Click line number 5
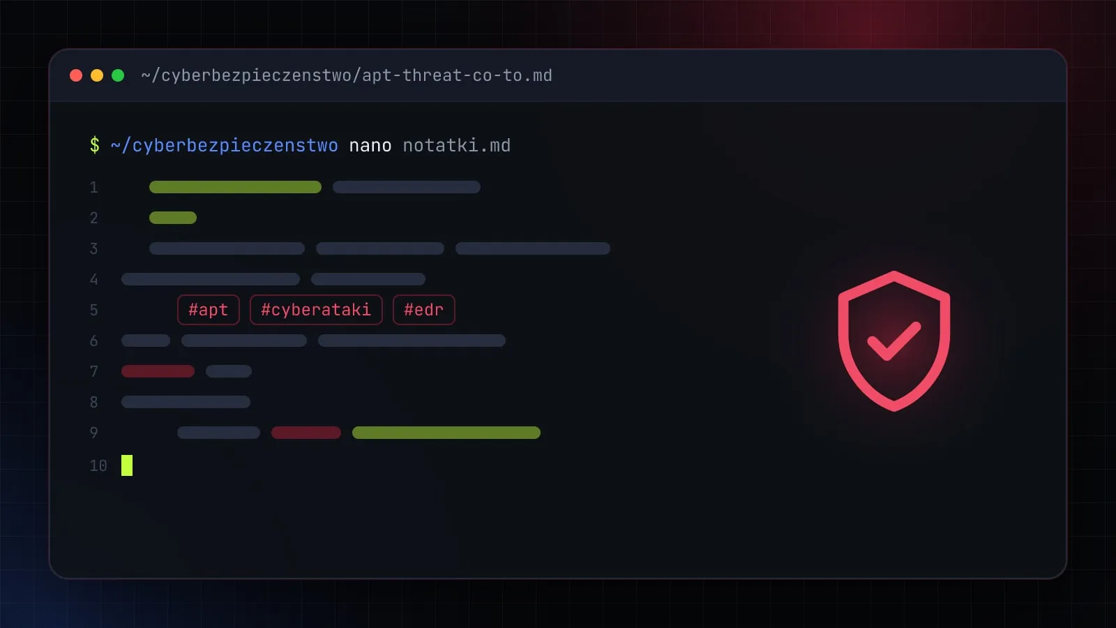Image resolution: width=1116 pixels, height=628 pixels. [x=93, y=310]
